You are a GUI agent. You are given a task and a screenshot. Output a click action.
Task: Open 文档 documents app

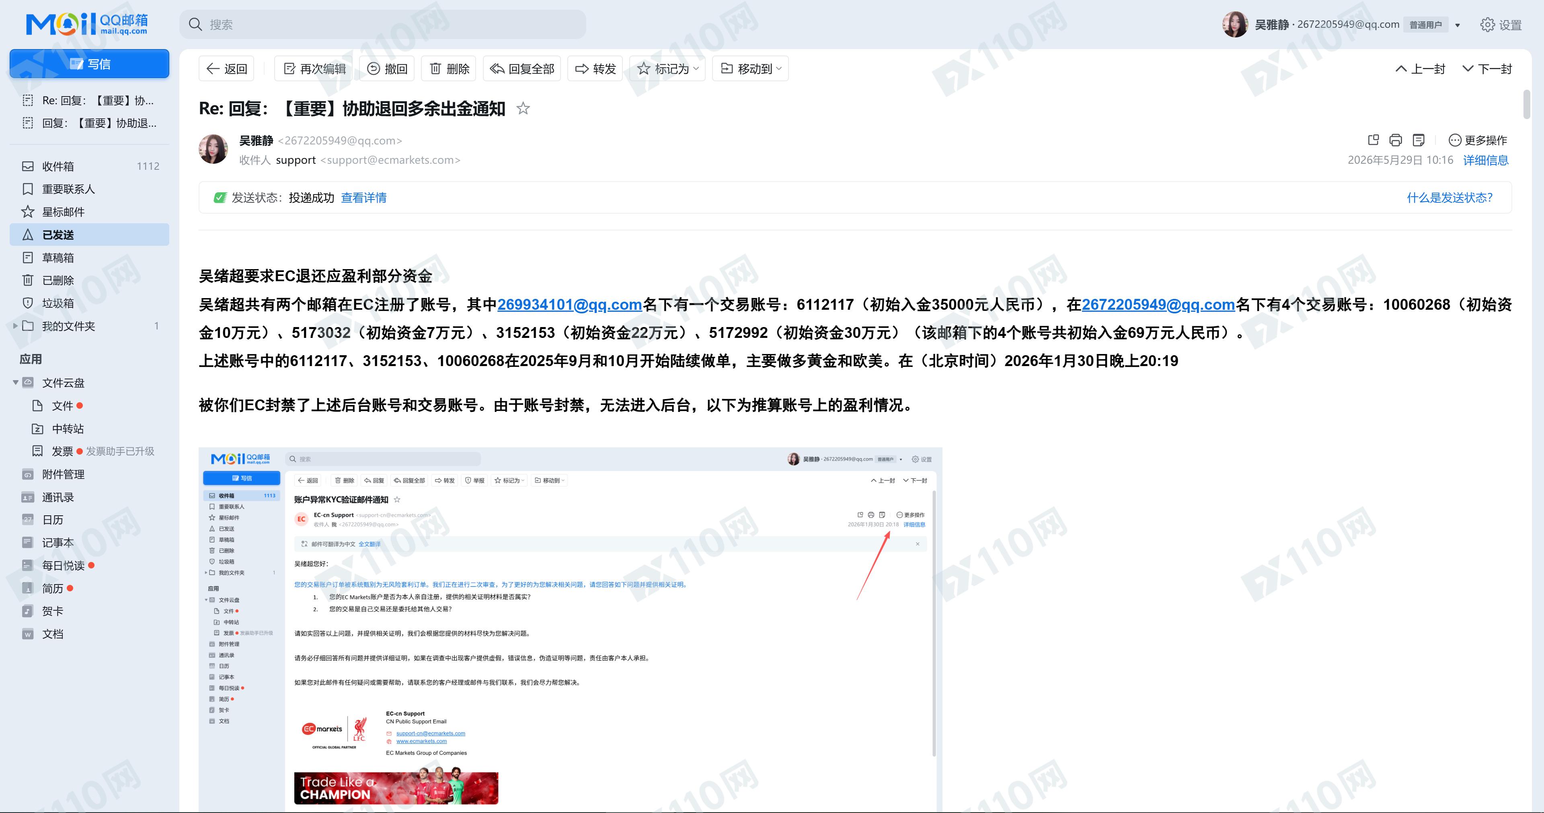(52, 634)
